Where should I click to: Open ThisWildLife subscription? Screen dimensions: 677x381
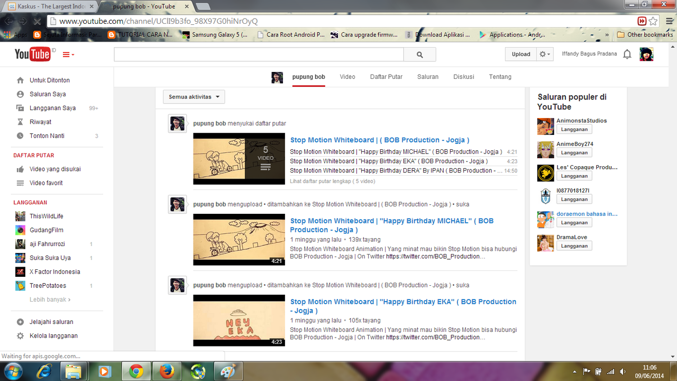[47, 216]
